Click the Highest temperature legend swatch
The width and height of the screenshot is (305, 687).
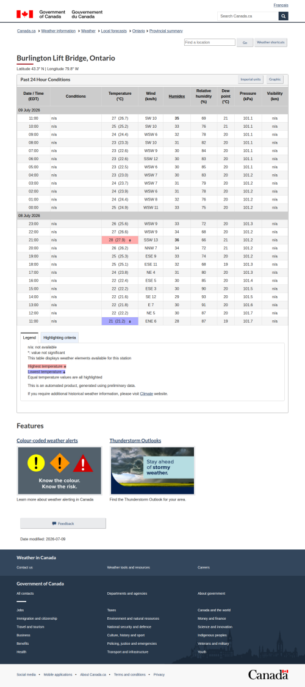tap(47, 366)
